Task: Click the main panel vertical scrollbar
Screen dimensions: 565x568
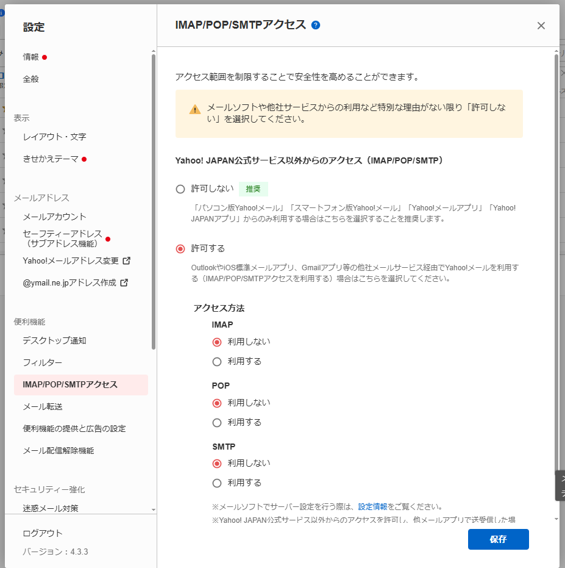Action: click(556, 244)
